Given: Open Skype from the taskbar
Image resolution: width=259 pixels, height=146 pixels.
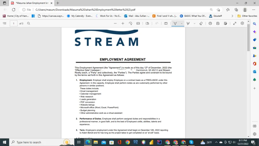Looking at the screenshot, I should pos(191,142).
